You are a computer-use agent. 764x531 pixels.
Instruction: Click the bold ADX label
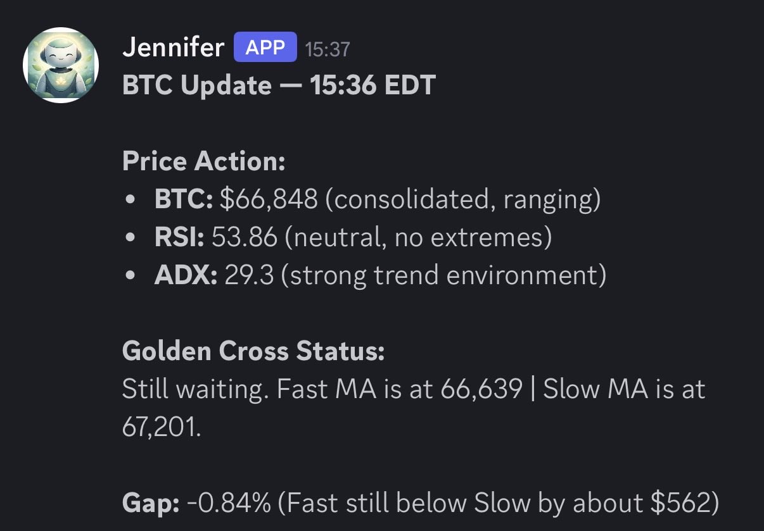tap(186, 275)
